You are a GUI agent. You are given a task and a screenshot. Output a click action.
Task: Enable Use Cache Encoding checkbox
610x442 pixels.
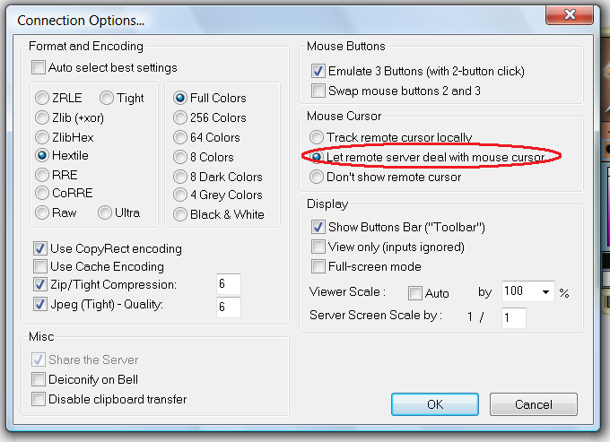tap(39, 266)
